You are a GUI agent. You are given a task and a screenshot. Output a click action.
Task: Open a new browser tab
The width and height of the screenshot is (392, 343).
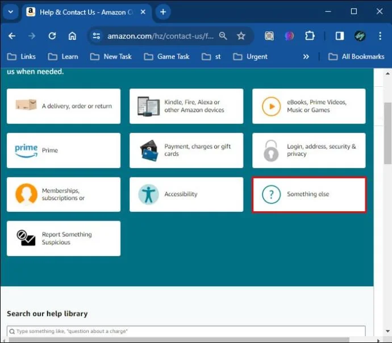click(x=163, y=12)
